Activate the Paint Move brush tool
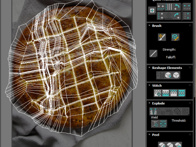This screenshot has width=196, height=147. click(162, 37)
